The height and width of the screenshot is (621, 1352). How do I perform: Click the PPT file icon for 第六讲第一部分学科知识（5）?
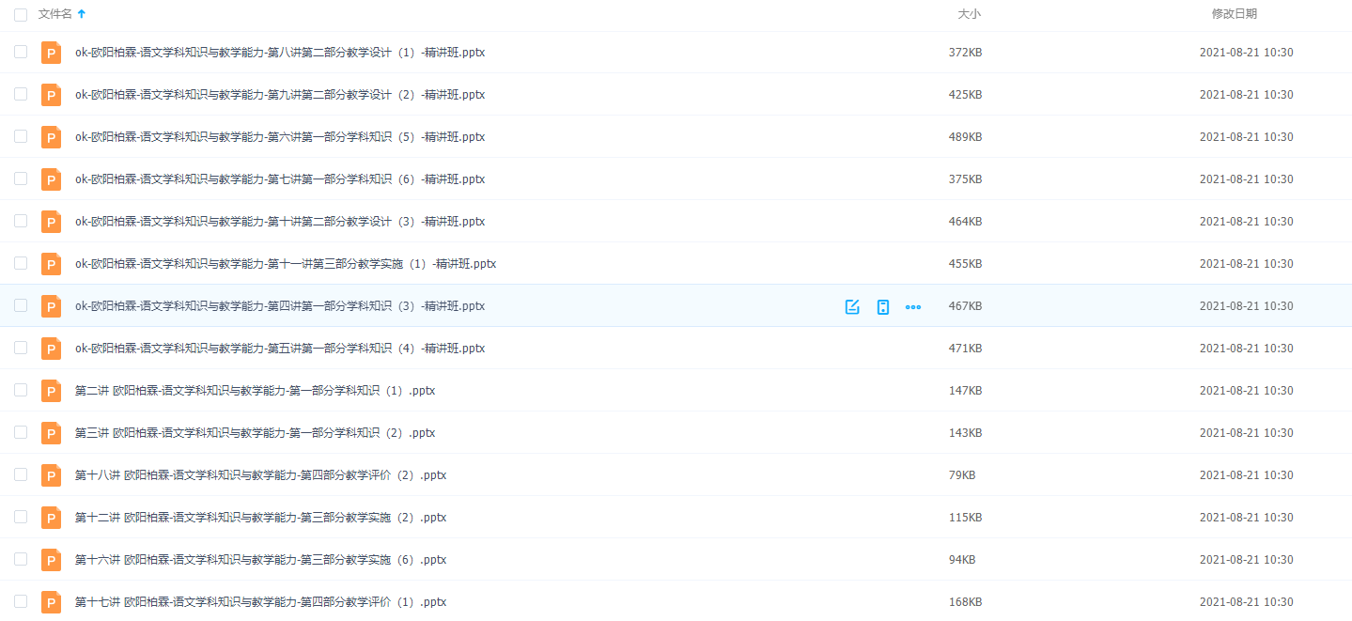(x=51, y=137)
